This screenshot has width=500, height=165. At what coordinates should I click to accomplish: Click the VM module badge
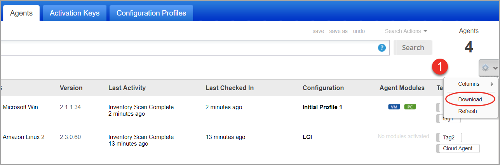(x=394, y=107)
